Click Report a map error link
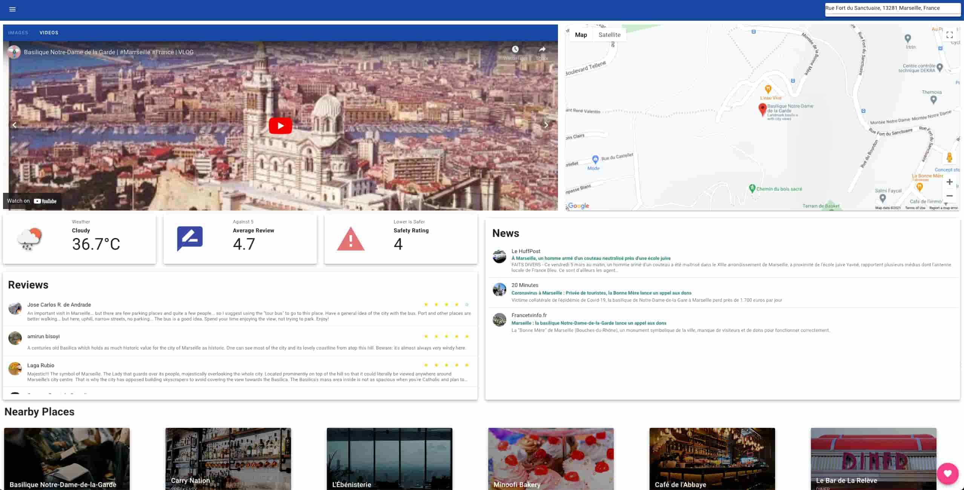 pos(943,208)
